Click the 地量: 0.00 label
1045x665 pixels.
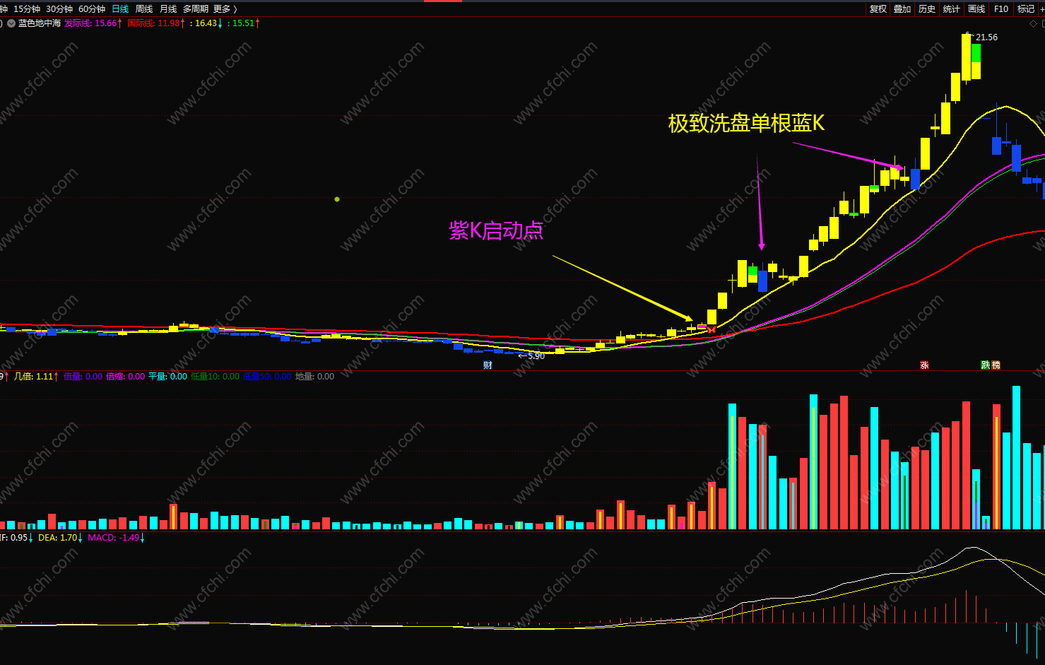point(315,377)
